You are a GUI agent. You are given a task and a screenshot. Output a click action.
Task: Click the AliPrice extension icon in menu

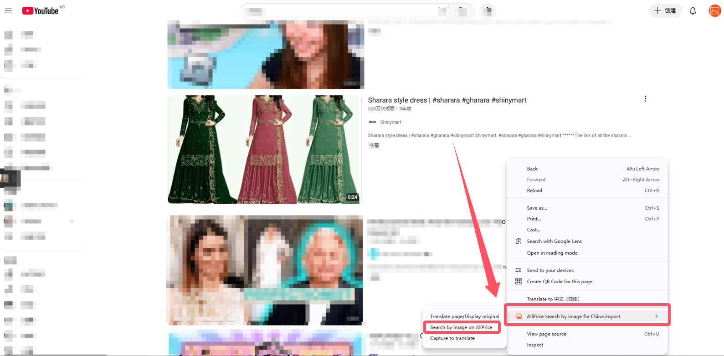pyautogui.click(x=519, y=316)
